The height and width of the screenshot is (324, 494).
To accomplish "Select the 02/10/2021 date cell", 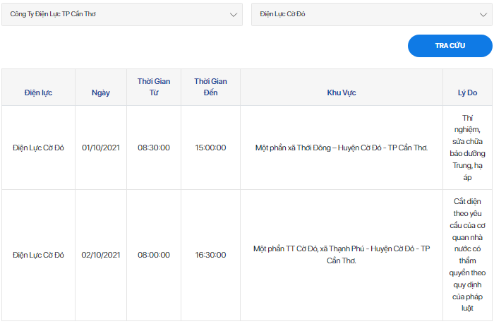I will (101, 255).
